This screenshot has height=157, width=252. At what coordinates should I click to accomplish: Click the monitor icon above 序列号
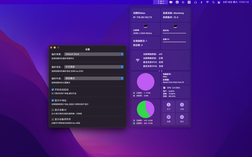[x=175, y=26]
